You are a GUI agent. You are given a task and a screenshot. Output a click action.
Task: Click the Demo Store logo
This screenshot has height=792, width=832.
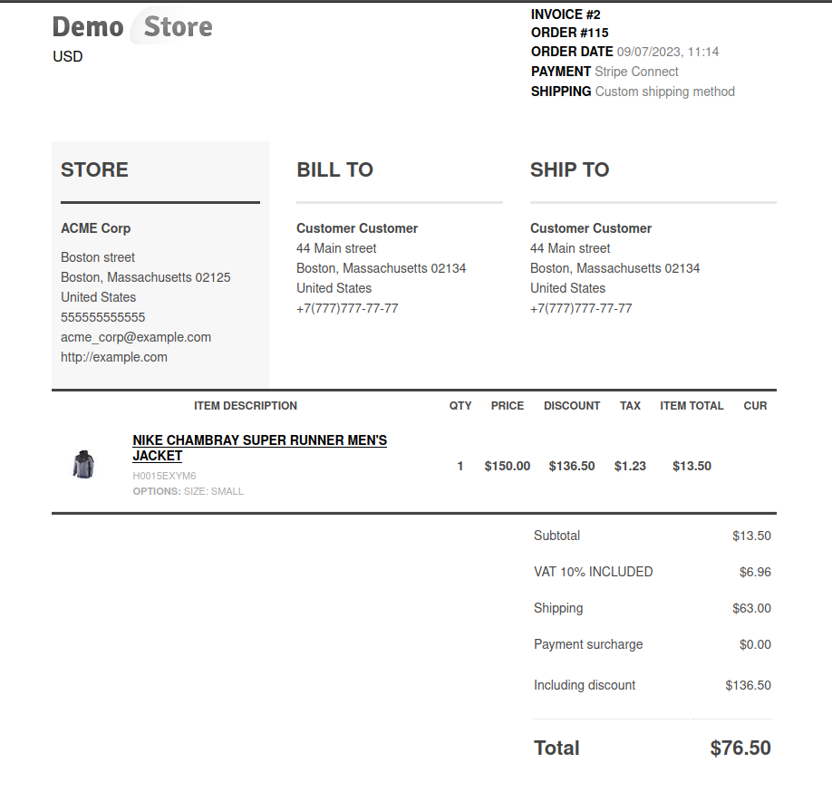(132, 26)
